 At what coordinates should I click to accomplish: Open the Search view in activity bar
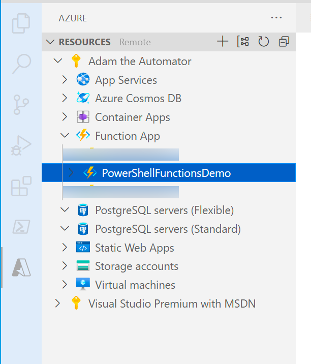(21, 64)
